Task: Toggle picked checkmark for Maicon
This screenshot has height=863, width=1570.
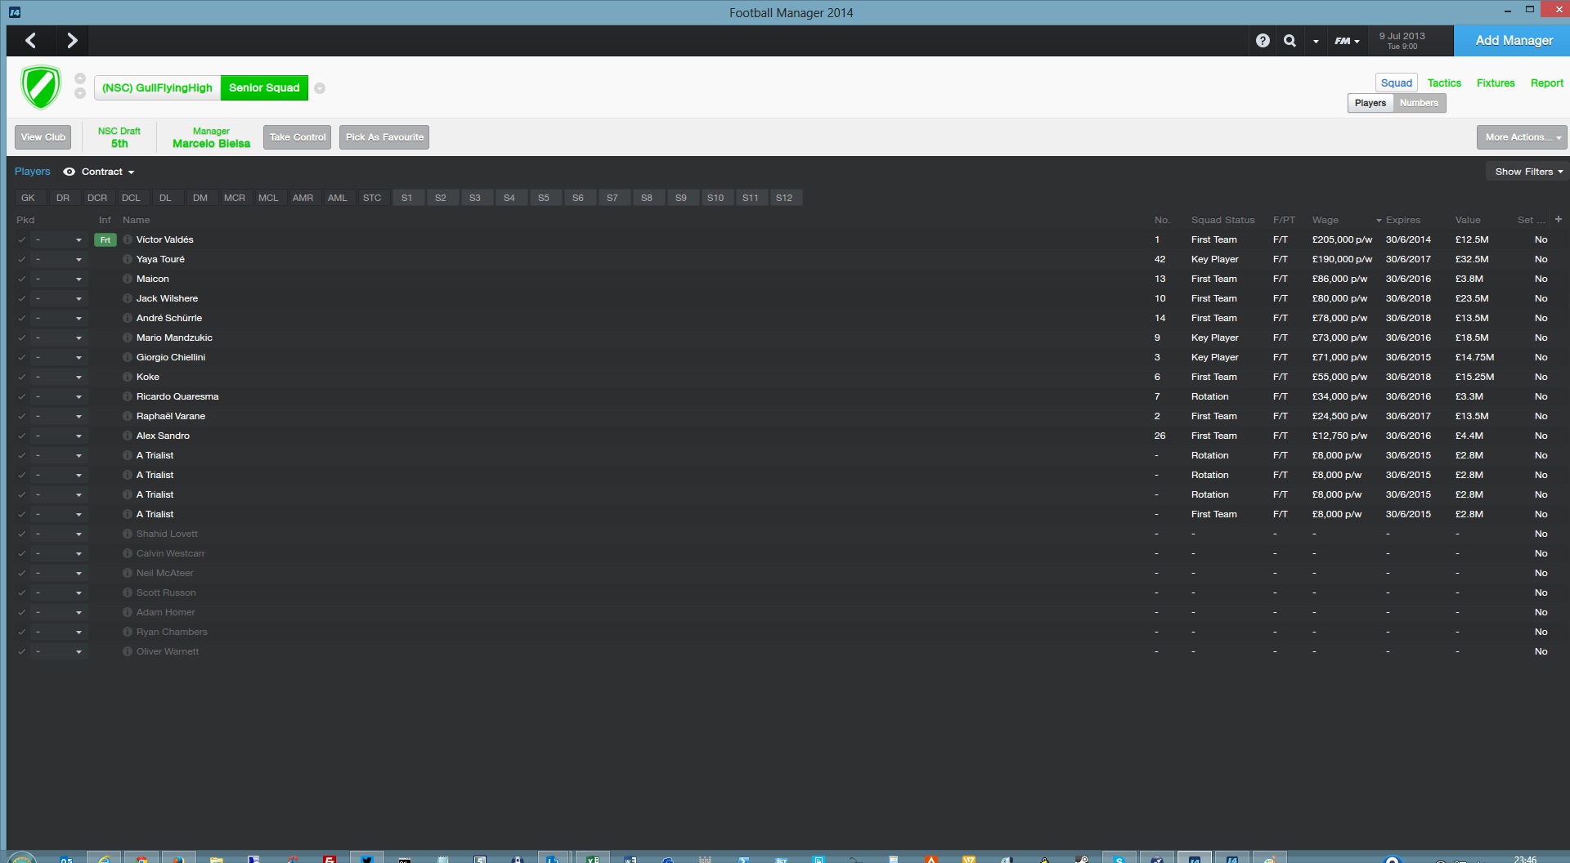Action: [x=22, y=279]
